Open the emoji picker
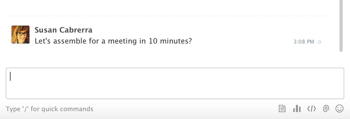This screenshot has height=119, width=350. point(339,109)
